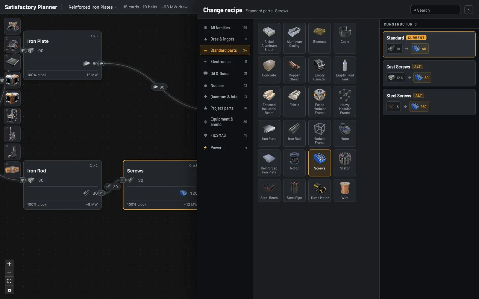Select the Iron Rod card on canvas
Viewport: 479px width, 299px height.
pyautogui.click(x=62, y=185)
